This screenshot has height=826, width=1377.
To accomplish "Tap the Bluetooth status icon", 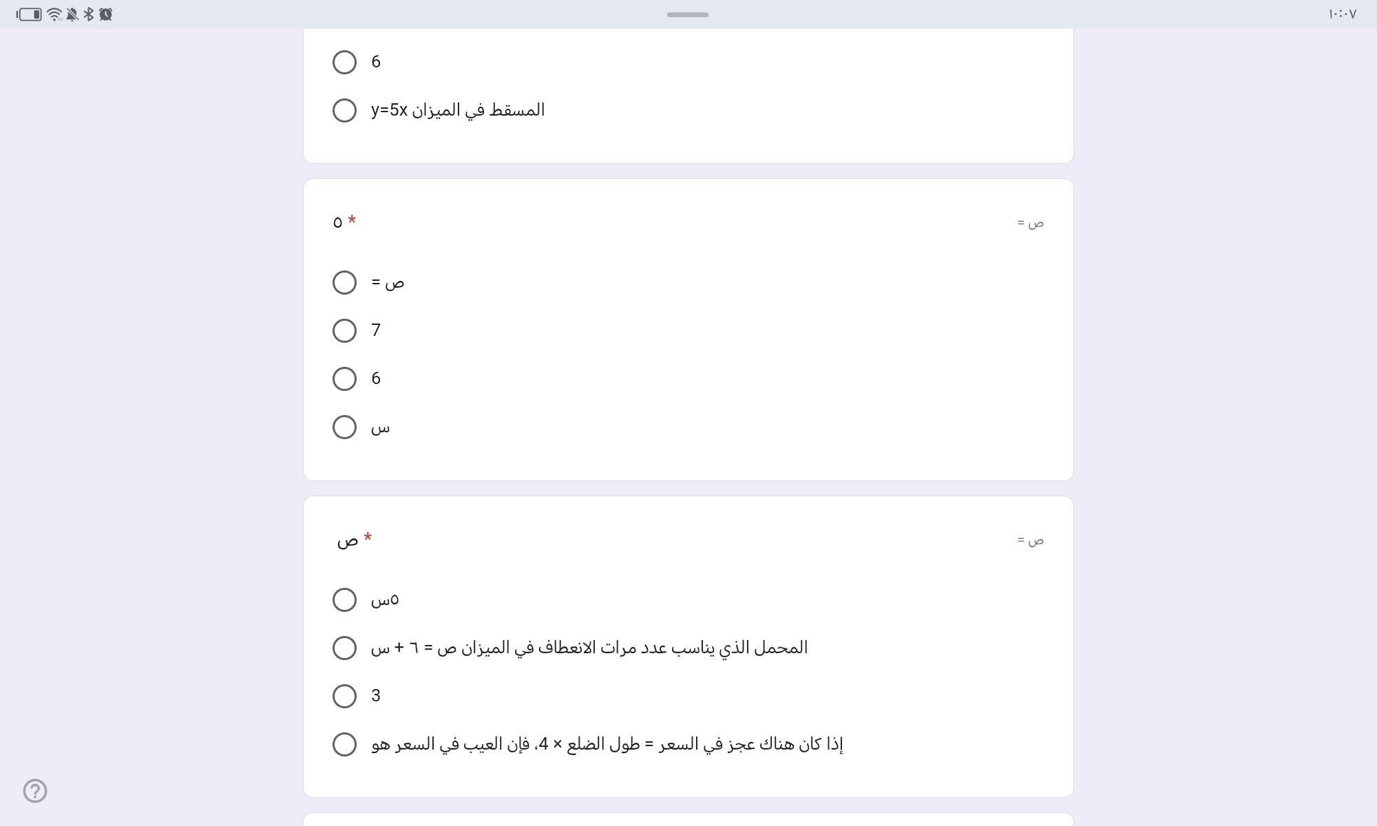I will coord(89,14).
